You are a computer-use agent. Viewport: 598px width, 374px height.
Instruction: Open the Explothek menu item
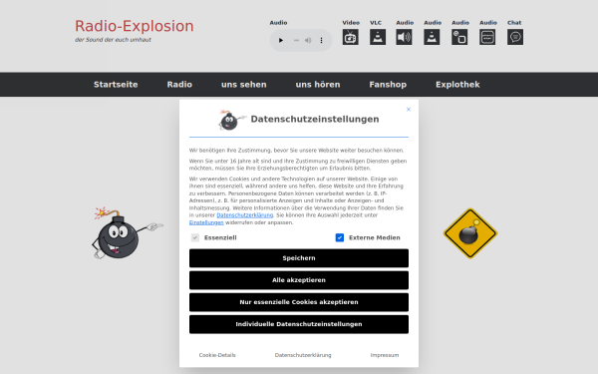coord(457,85)
